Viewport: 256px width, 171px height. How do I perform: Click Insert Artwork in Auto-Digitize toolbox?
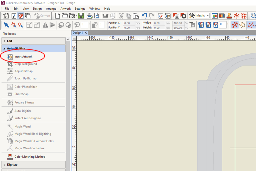(23, 57)
